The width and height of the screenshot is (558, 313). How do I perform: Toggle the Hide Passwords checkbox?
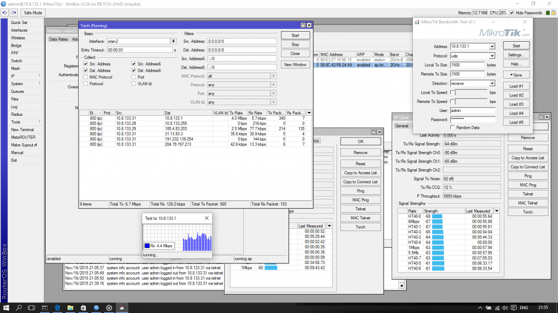pyautogui.click(x=512, y=12)
